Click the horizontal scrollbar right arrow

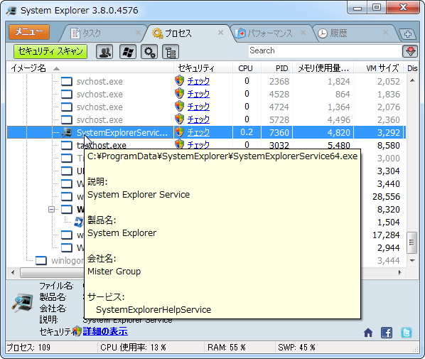400,272
